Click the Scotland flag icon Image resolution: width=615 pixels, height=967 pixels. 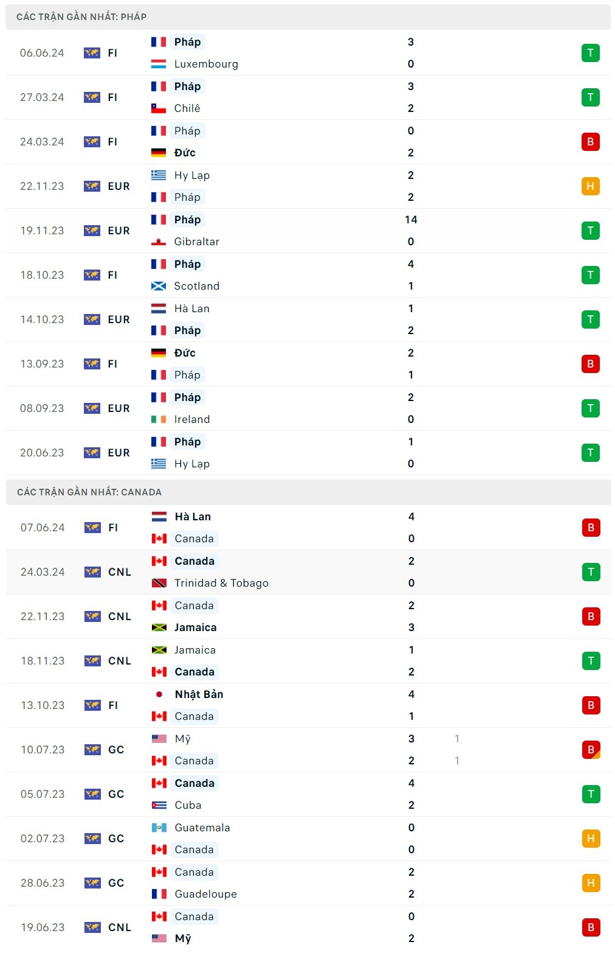click(159, 286)
